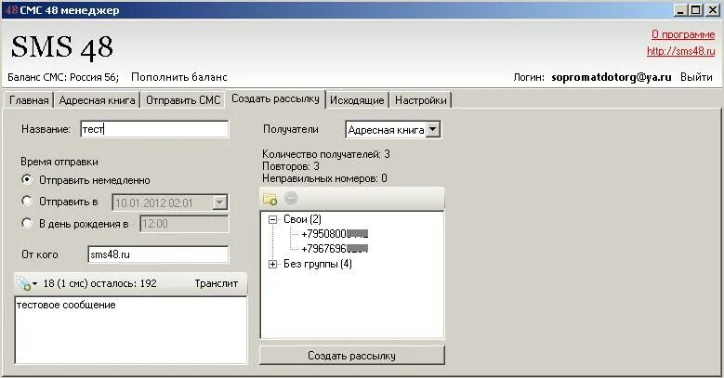Select the Создать рассылку tab
Viewport: 724px width, 378px height.
[275, 98]
